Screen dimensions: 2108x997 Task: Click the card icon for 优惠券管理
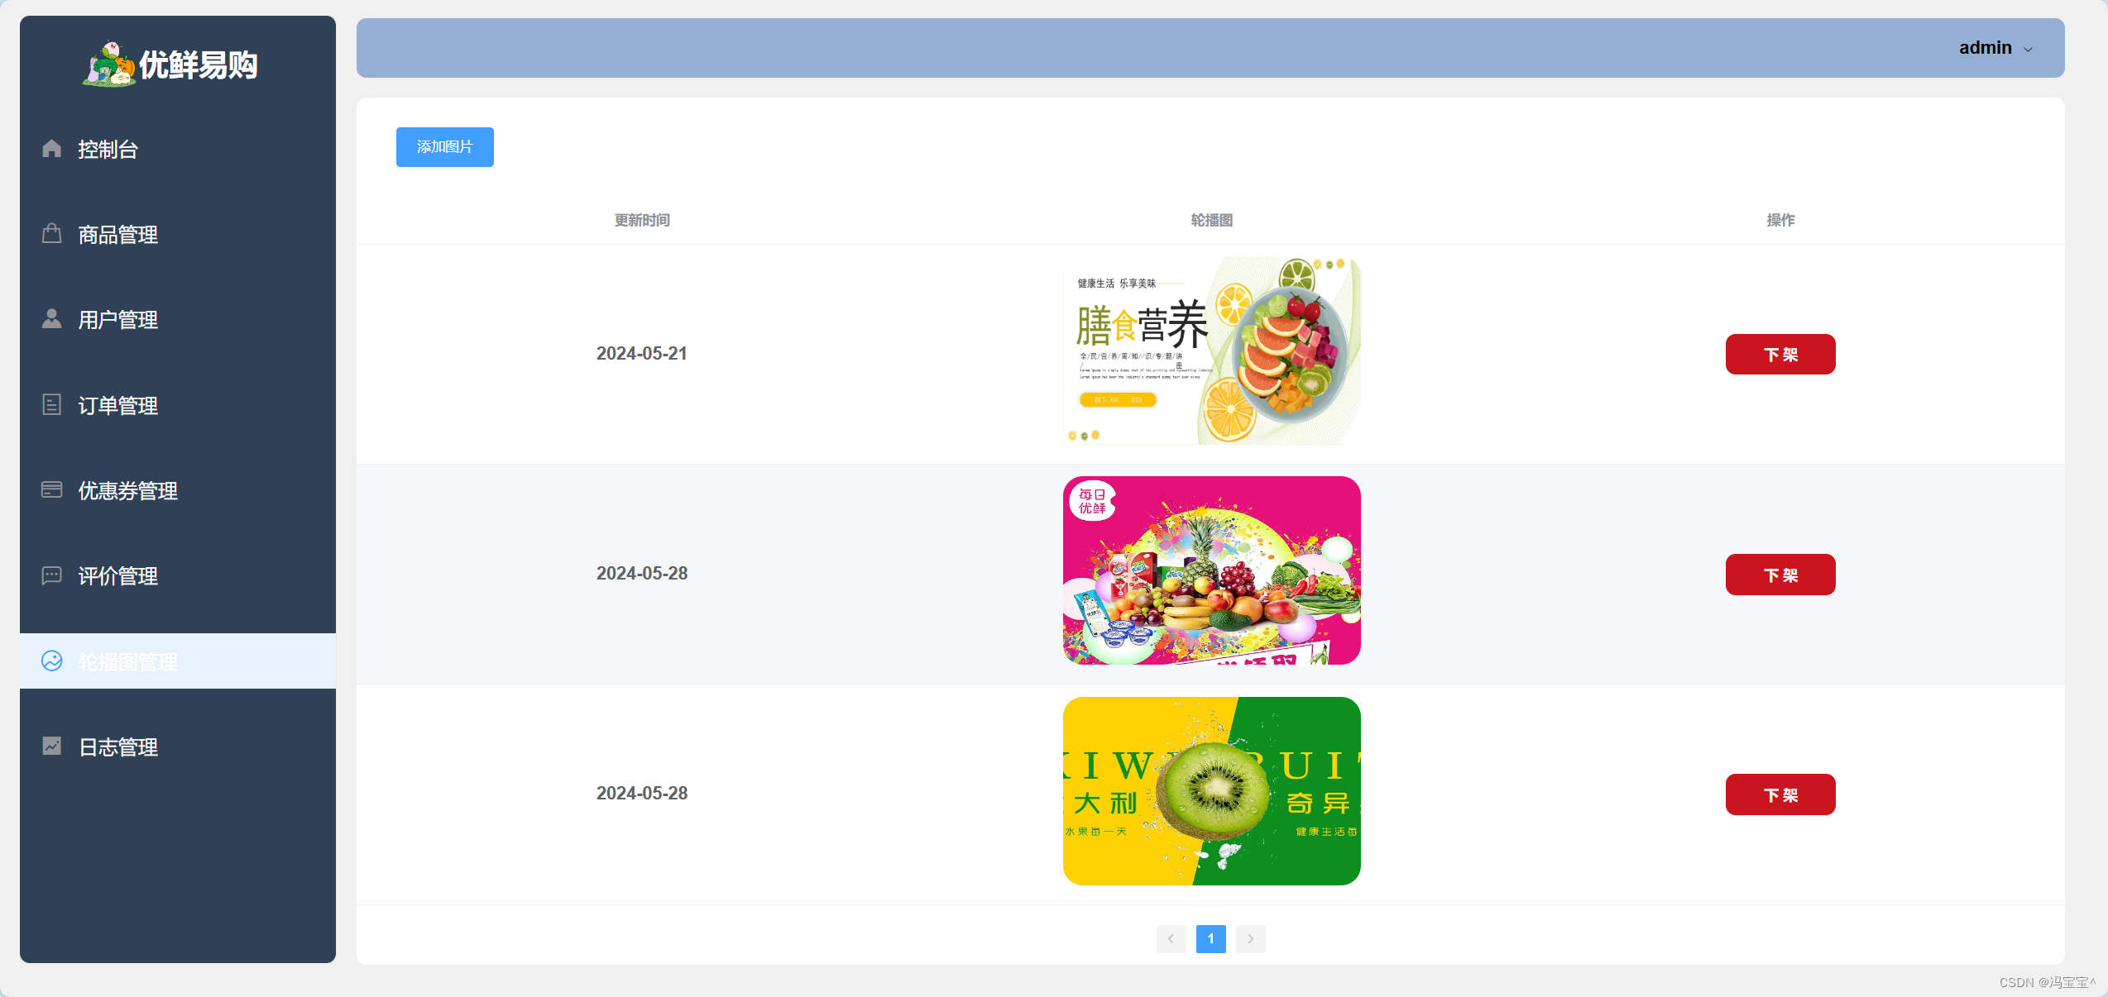[51, 490]
